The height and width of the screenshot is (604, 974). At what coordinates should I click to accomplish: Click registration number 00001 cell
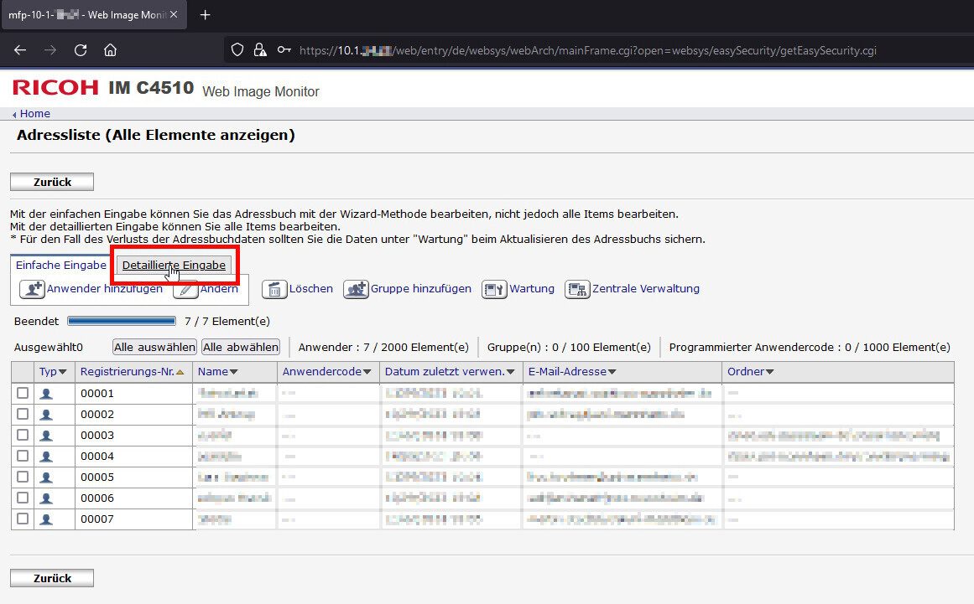[133, 394]
